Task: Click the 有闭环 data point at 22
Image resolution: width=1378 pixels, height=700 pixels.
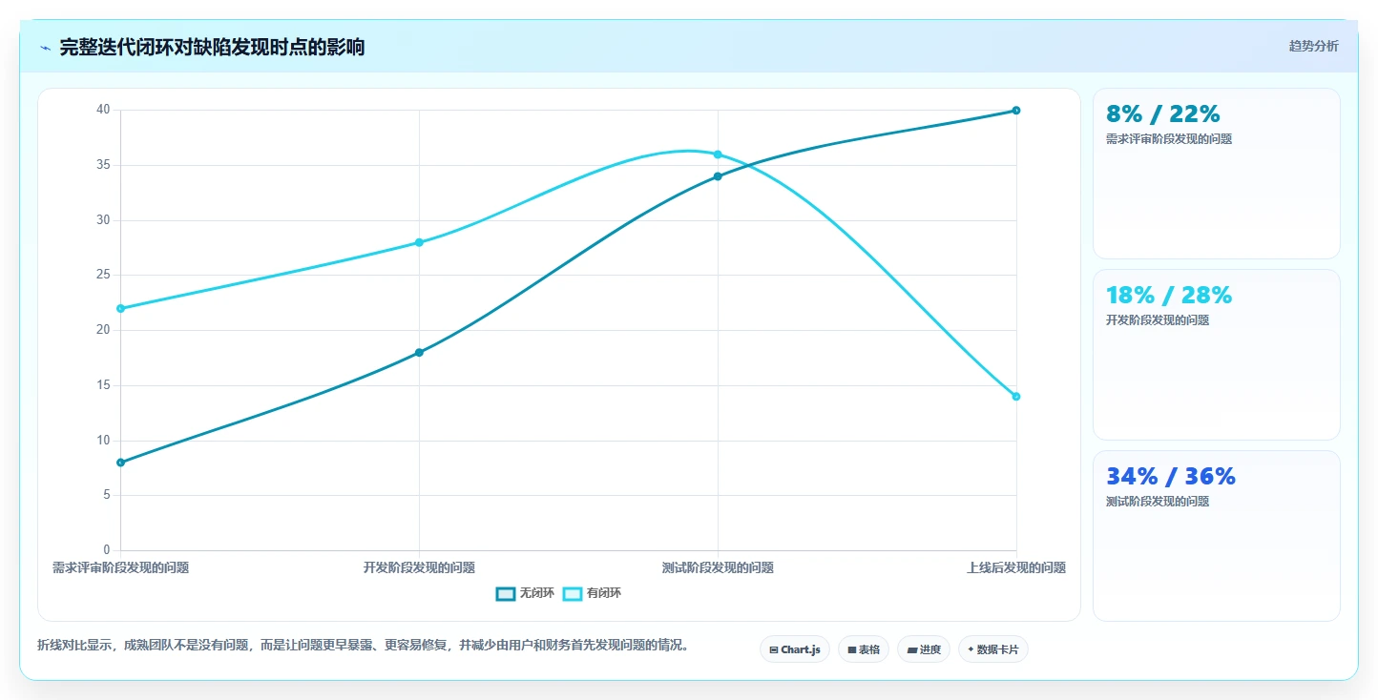Action: click(120, 308)
